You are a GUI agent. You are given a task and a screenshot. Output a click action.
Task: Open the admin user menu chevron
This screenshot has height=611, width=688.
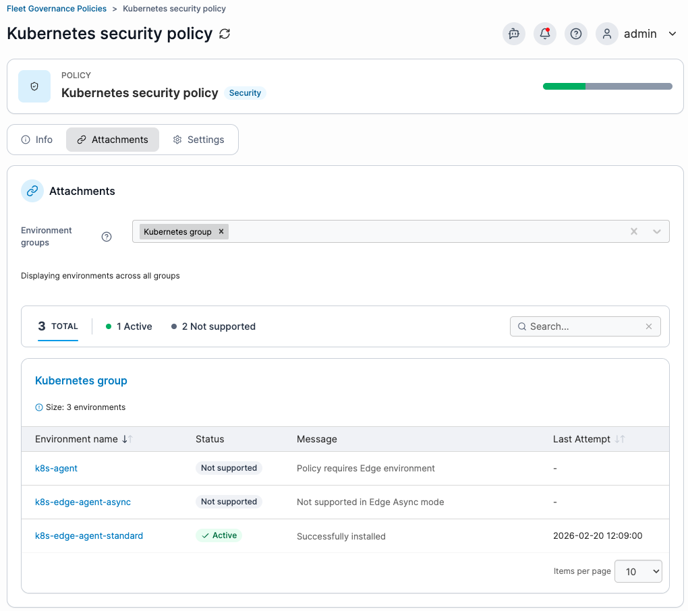[x=672, y=34]
